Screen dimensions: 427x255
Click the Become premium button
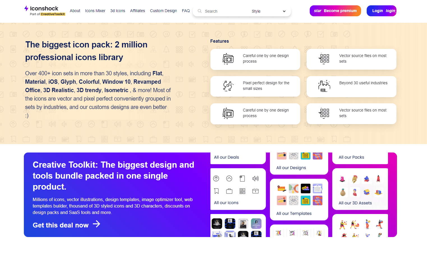coord(335,11)
